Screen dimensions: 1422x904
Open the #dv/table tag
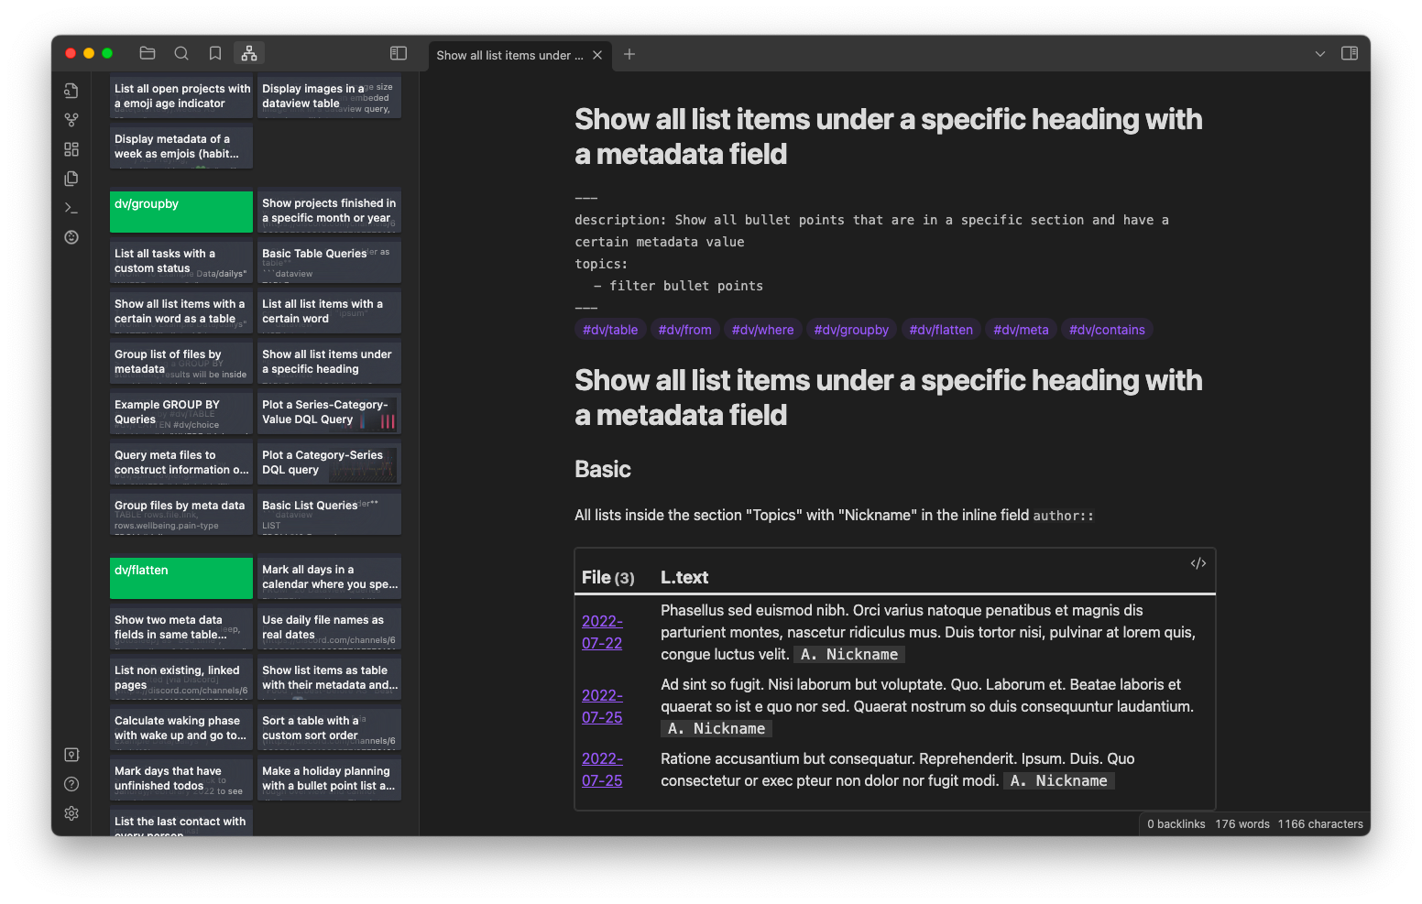point(610,330)
